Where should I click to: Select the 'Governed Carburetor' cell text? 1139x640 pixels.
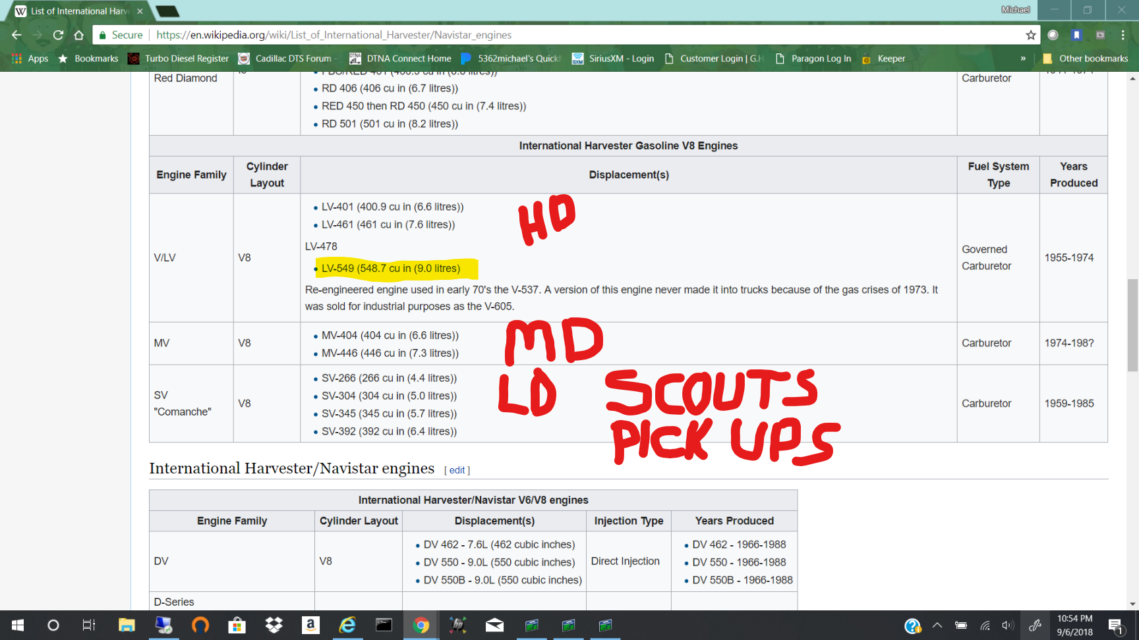tap(986, 257)
